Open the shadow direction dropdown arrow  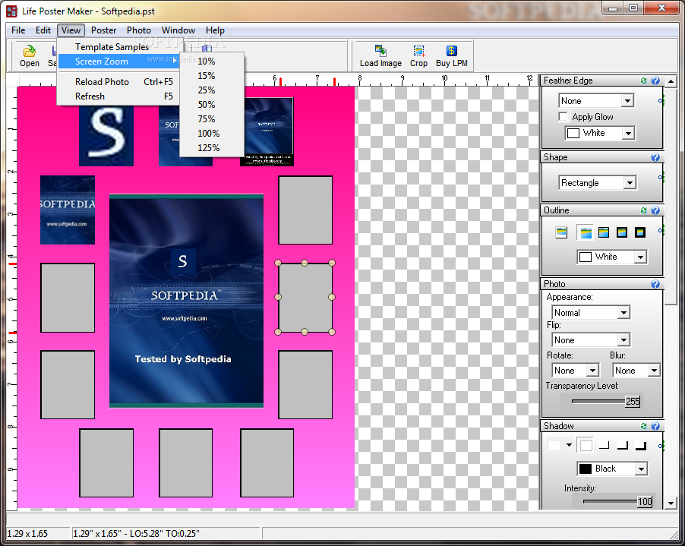[x=569, y=445]
